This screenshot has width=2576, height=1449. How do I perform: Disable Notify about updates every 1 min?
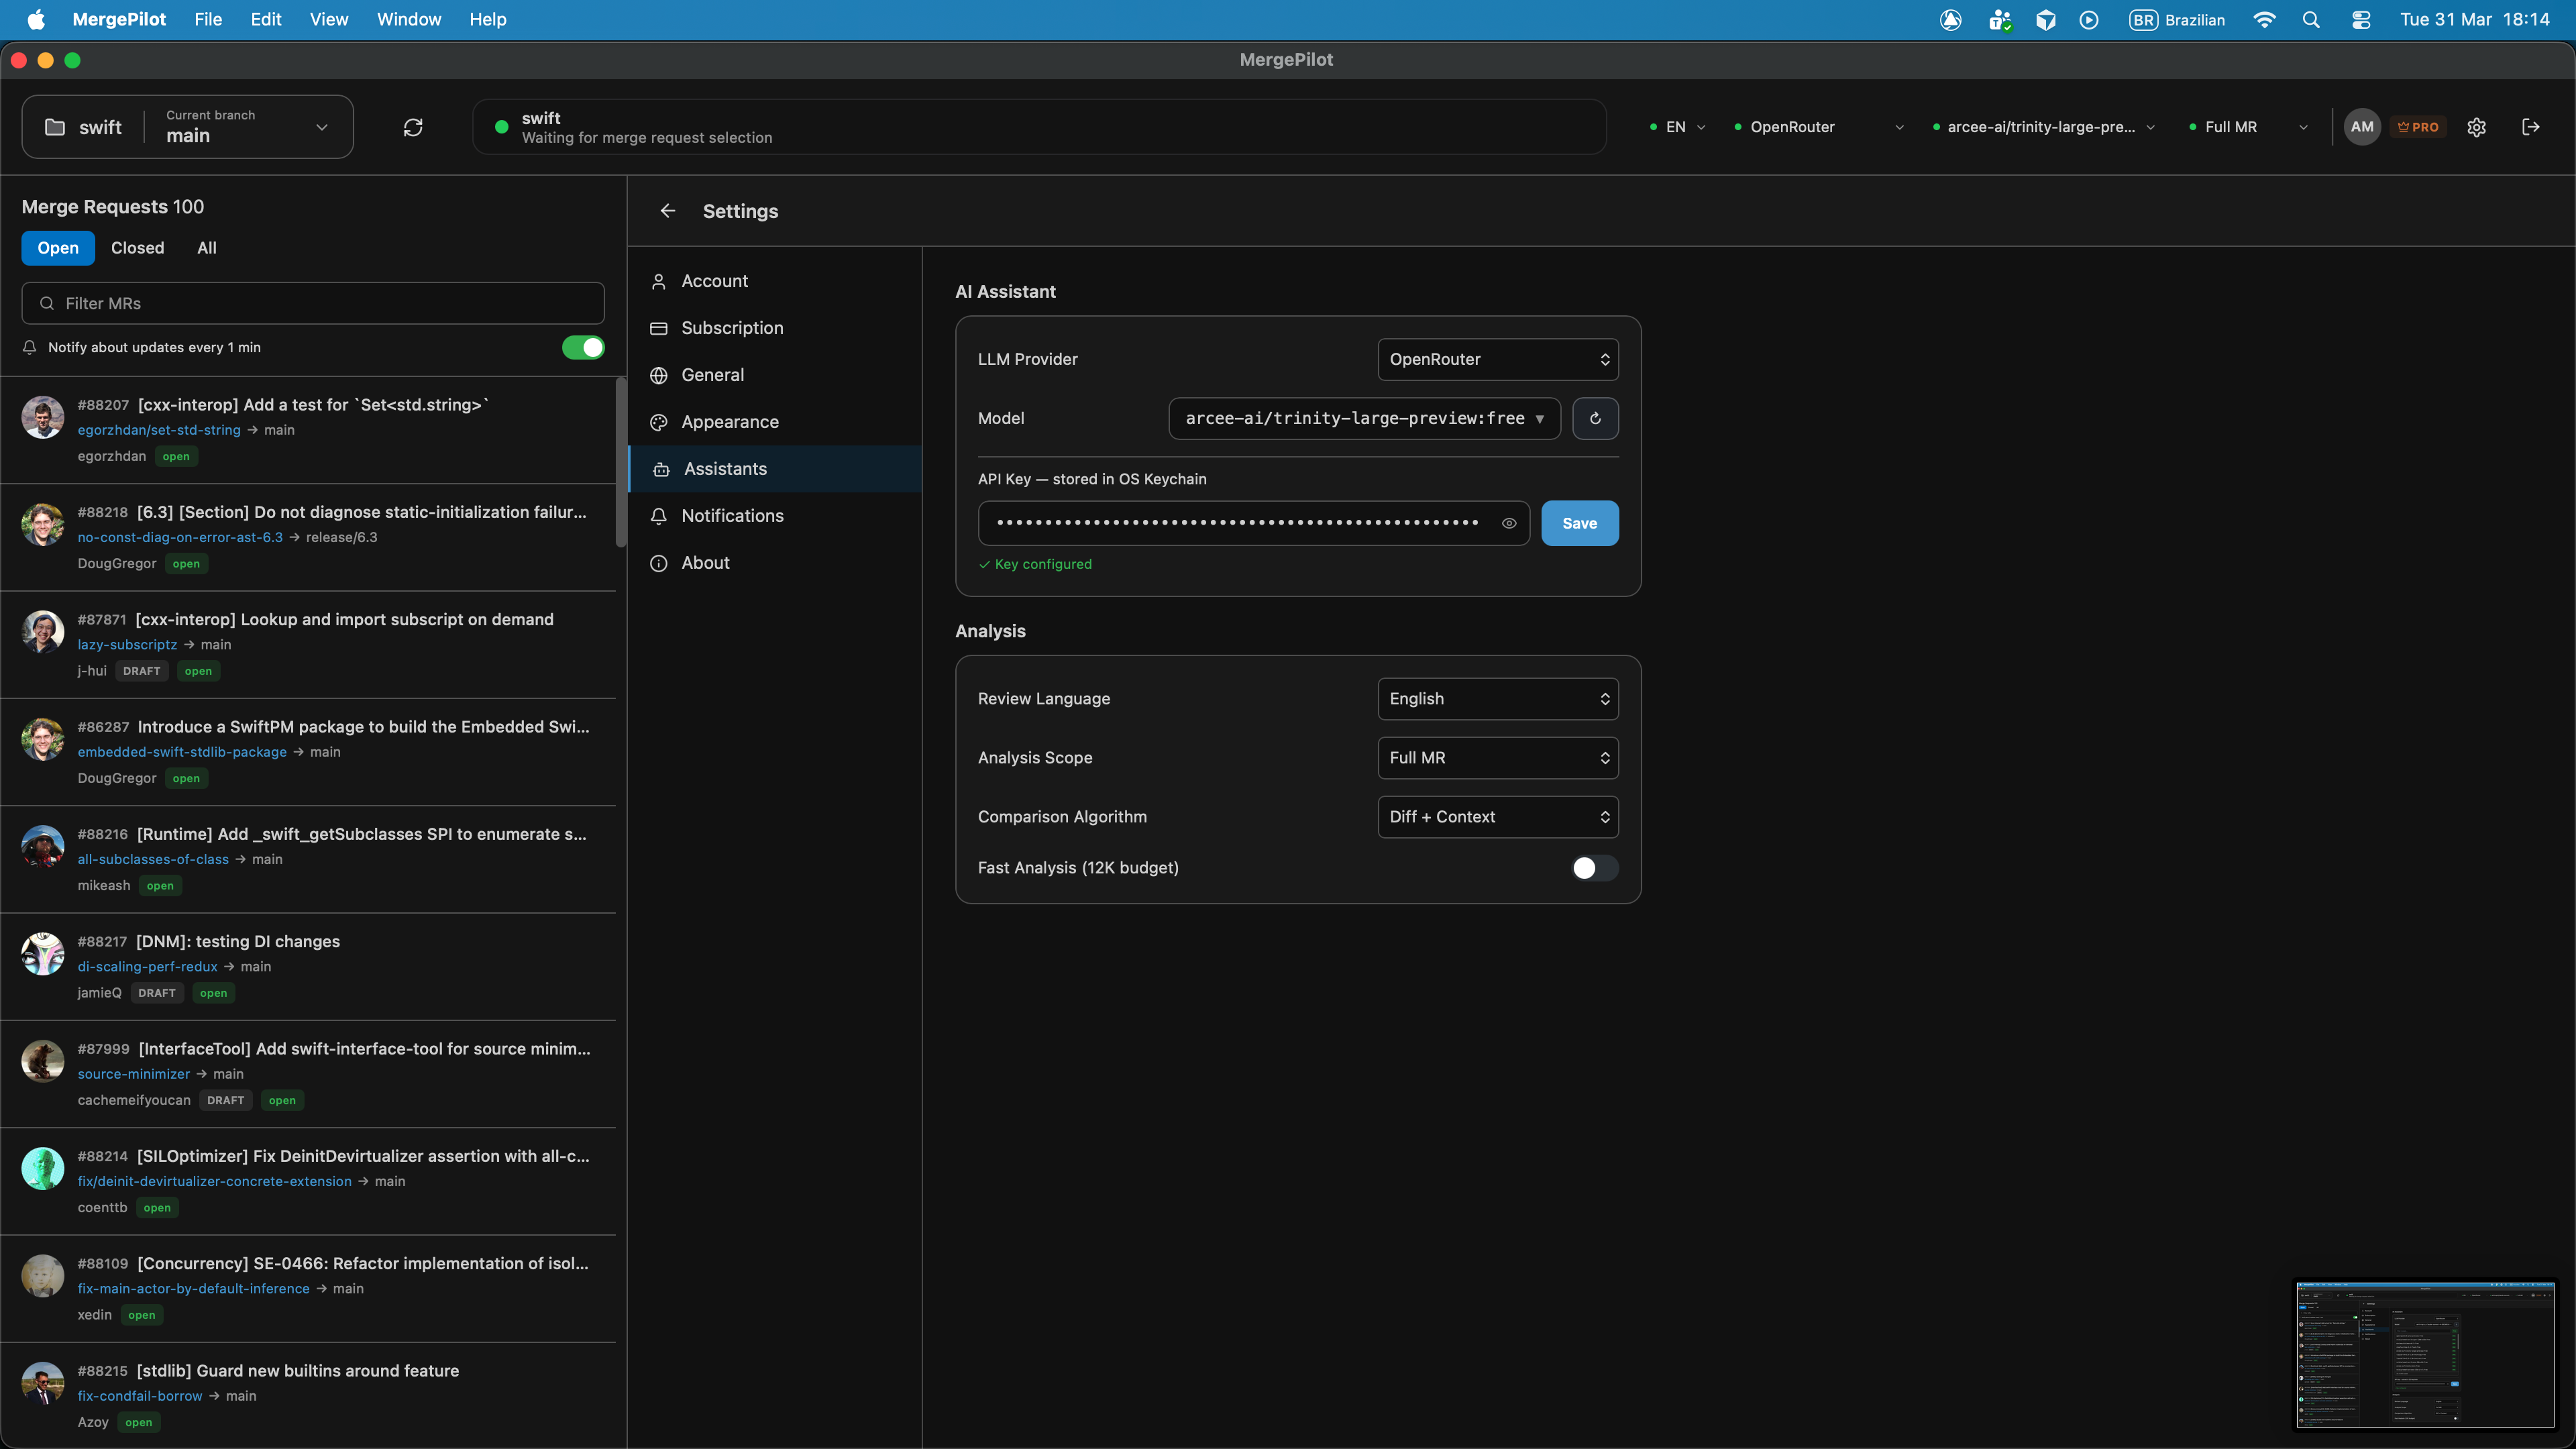[583, 347]
